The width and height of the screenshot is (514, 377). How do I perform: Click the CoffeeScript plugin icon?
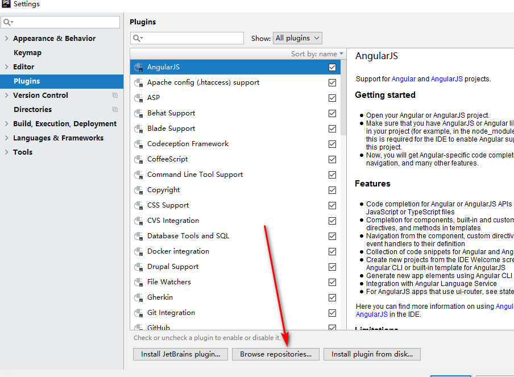[x=139, y=159]
